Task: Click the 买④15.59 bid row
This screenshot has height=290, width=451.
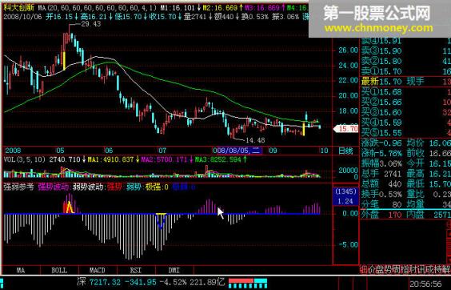Action: [405, 123]
